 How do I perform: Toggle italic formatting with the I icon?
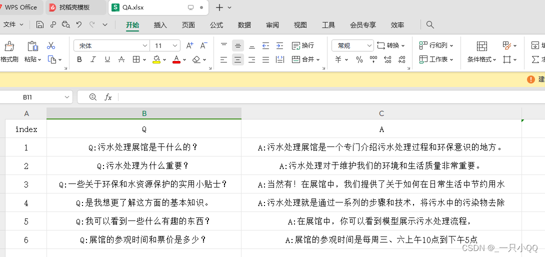tap(93, 59)
